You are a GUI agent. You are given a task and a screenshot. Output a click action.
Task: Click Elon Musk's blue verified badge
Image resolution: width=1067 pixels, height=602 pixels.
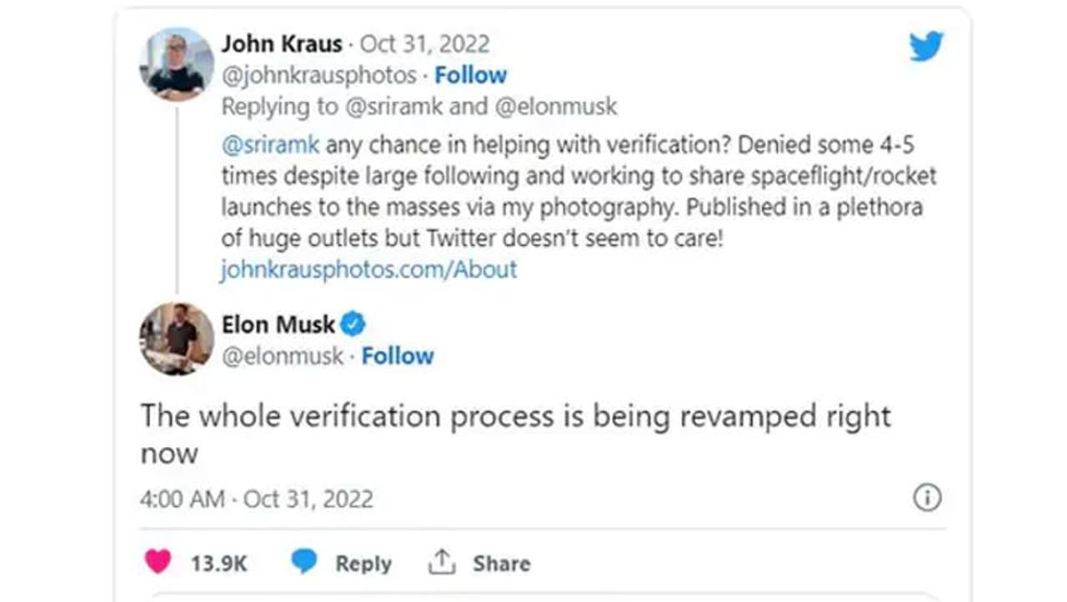(353, 324)
